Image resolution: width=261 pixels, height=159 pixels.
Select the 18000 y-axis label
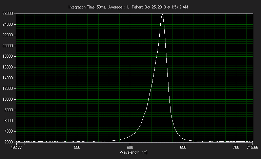pyautogui.click(x=7, y=57)
